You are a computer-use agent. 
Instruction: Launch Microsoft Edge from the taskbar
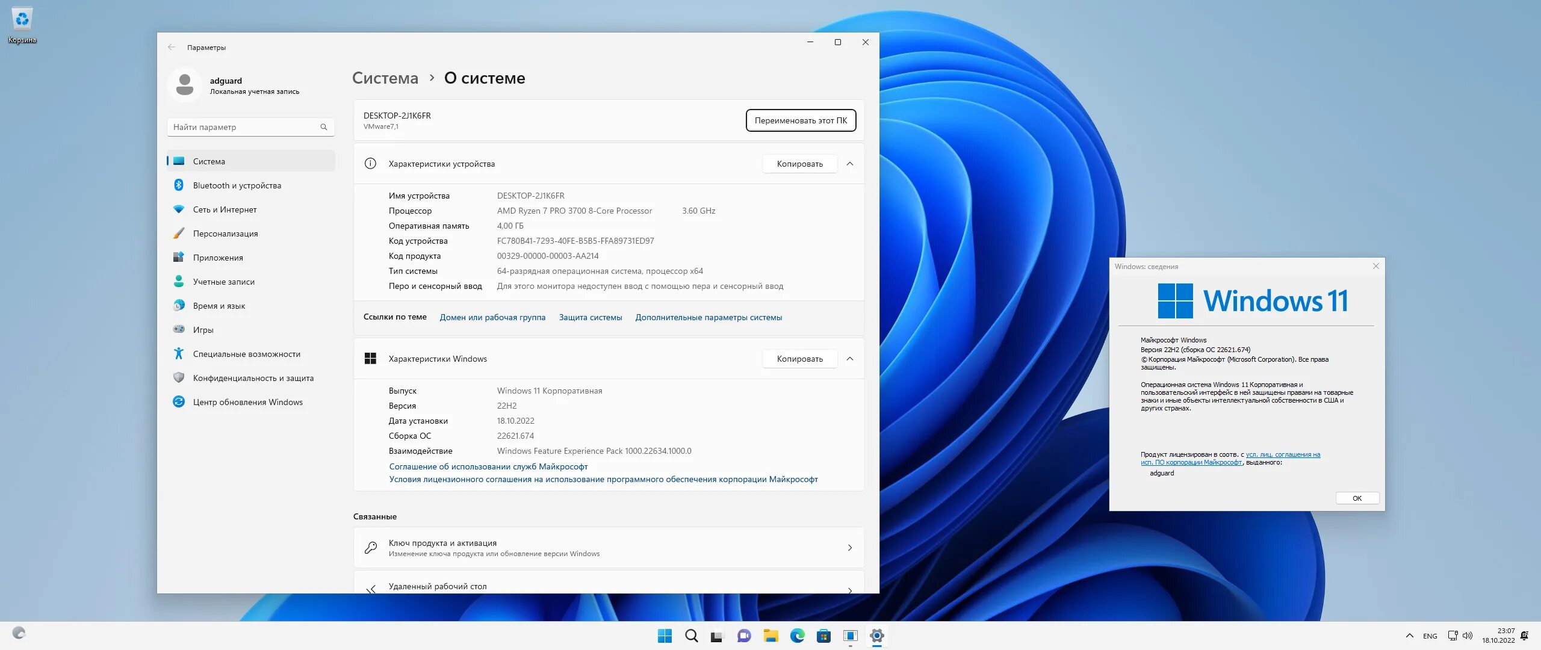tap(797, 636)
